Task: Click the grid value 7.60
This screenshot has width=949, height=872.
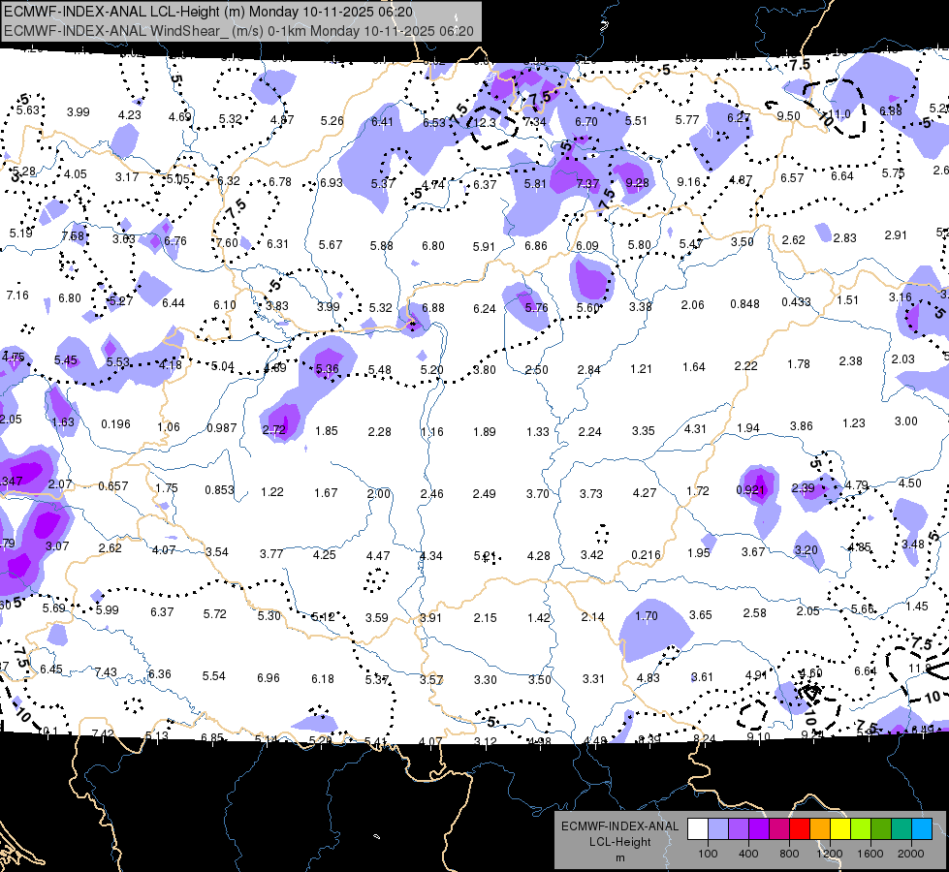Action: pos(227,242)
